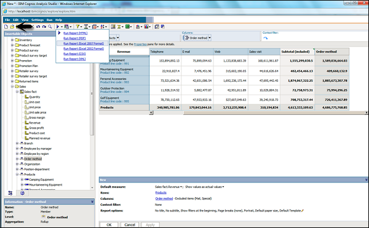
Task: Click the pencil icon after report options
Action: 303,211
